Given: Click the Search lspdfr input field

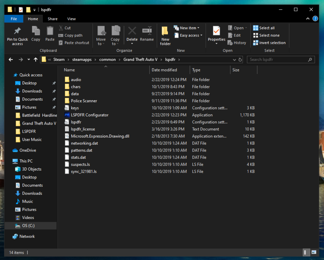Looking at the screenshot, I should (278, 60).
